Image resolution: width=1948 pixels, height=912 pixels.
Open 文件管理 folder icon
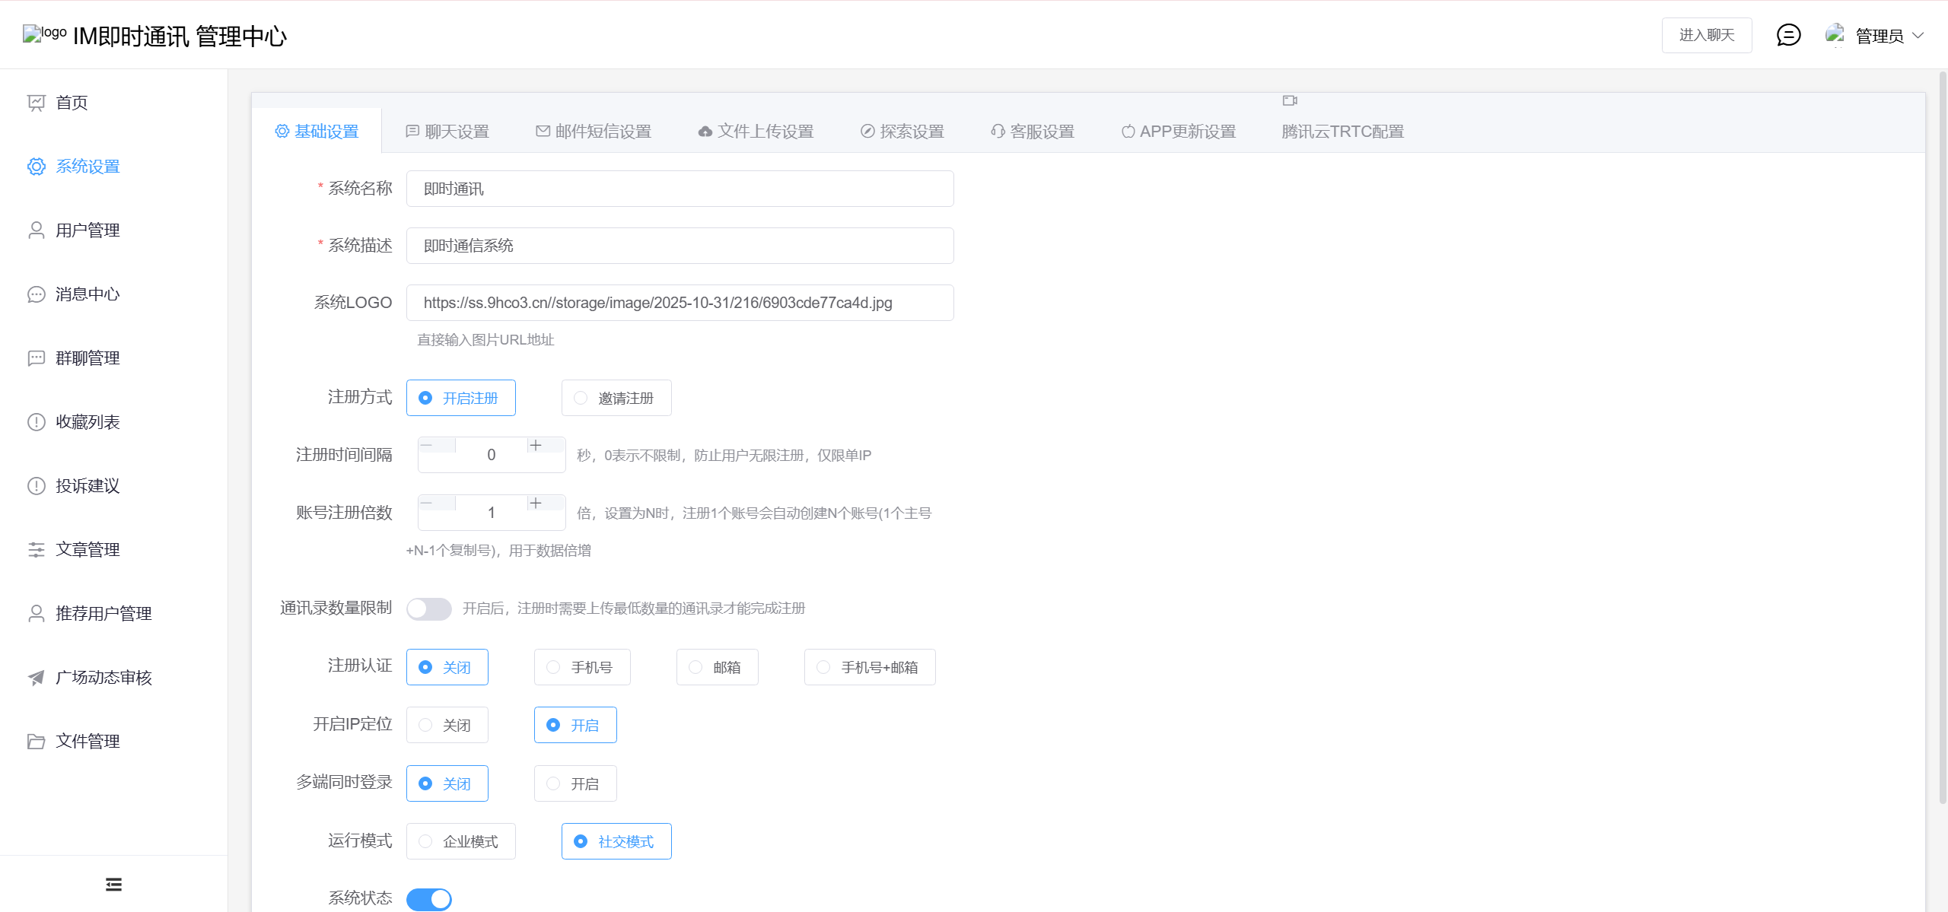click(x=36, y=742)
